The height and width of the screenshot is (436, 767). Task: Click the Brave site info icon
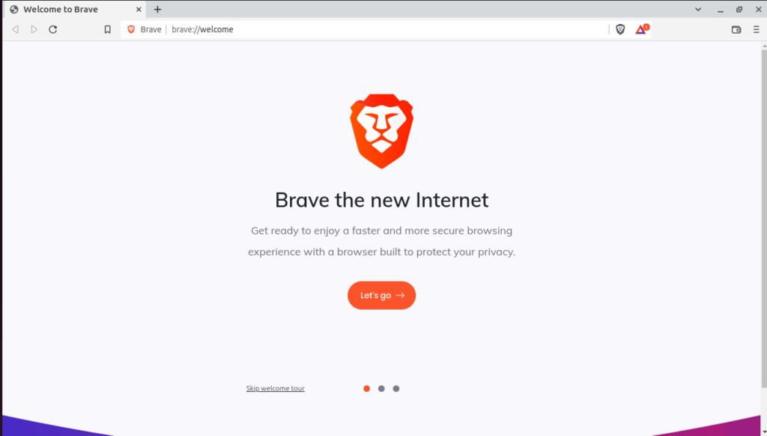131,29
